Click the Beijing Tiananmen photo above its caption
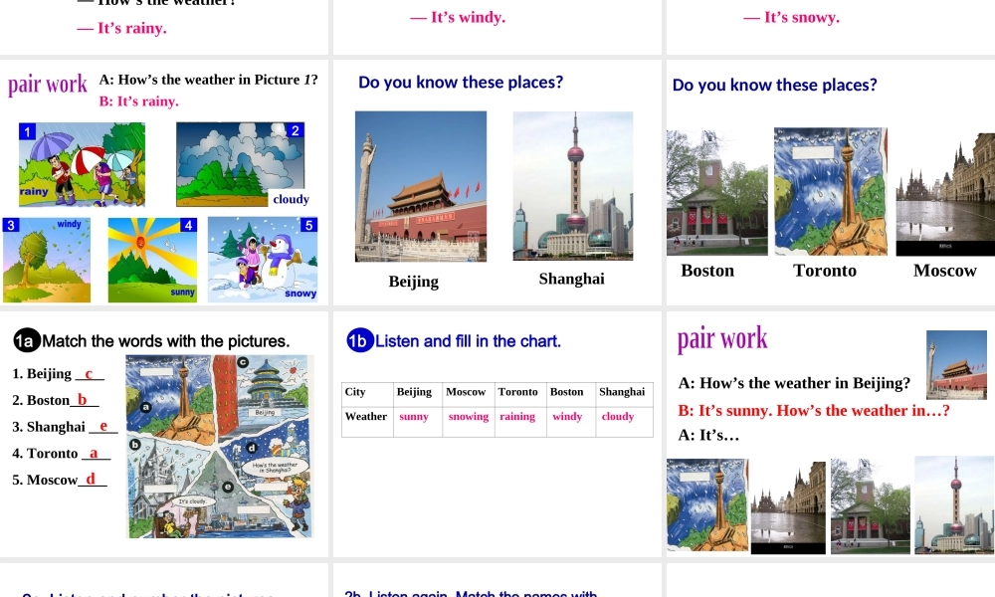The width and height of the screenshot is (995, 597). (x=421, y=186)
